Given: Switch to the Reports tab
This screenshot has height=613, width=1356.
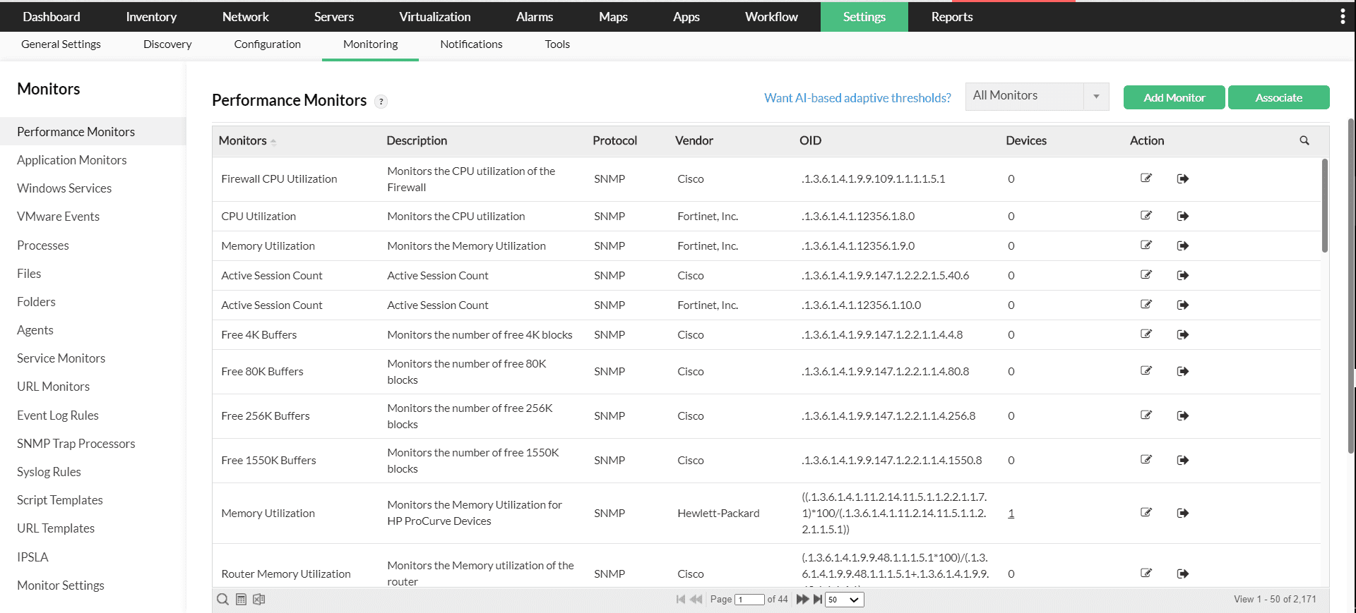Looking at the screenshot, I should tap(951, 17).
